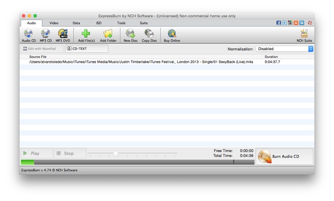Click the 0:04:37.7 duration value
Viewport: 334px width, 201px height.
coord(272,62)
